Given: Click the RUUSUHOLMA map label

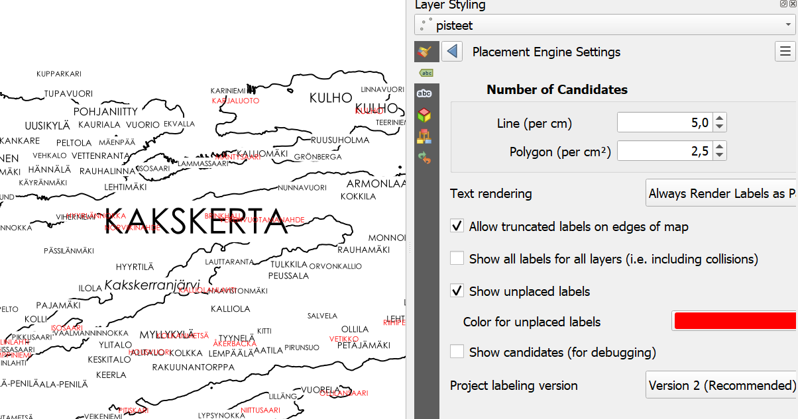Looking at the screenshot, I should 340,140.
